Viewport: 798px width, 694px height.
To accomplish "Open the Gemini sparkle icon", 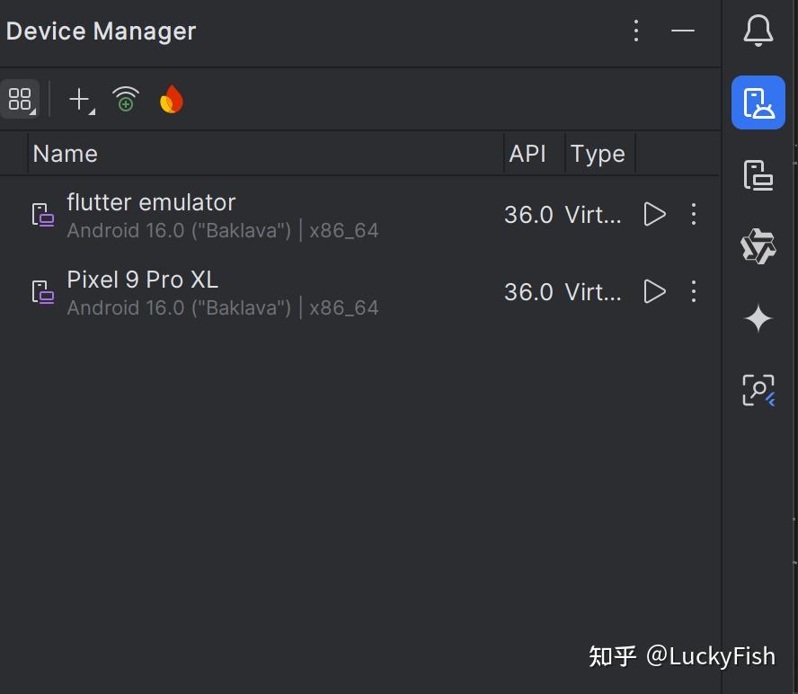I will tap(758, 318).
